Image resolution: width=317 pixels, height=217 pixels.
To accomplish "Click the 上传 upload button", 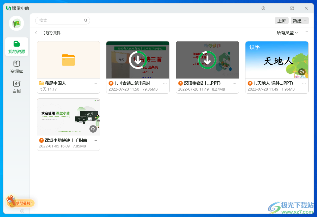I will [x=282, y=21].
